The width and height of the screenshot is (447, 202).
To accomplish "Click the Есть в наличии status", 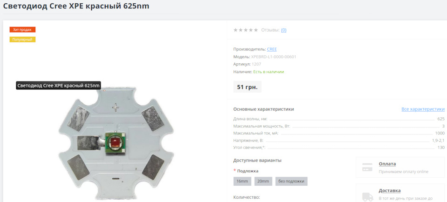I will (269, 72).
